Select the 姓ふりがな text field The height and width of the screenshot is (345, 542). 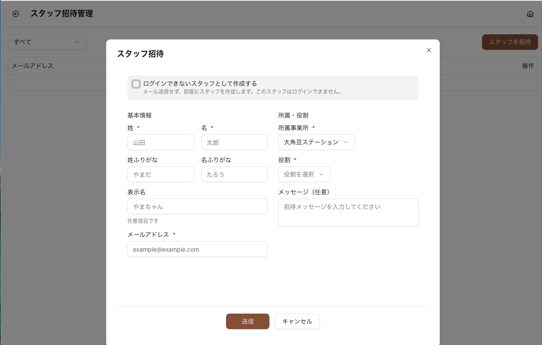tap(160, 174)
